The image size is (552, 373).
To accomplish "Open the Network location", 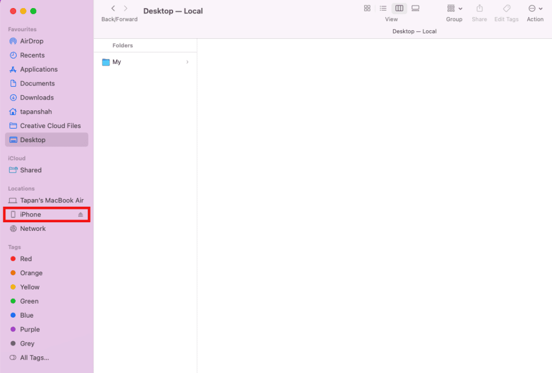I will point(33,228).
